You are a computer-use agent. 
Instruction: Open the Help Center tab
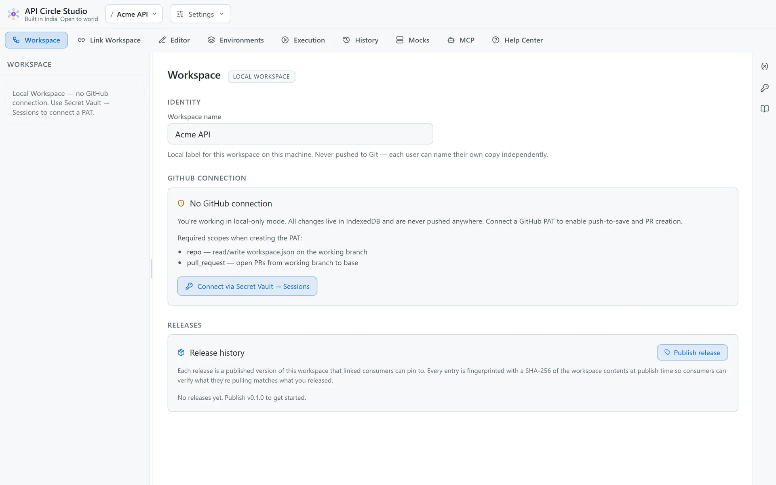point(517,40)
